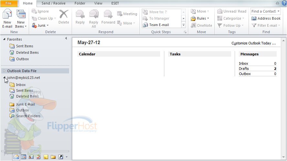The image size is (287, 161).
Task: Switch to Notes view icon
Action: pos(46,157)
